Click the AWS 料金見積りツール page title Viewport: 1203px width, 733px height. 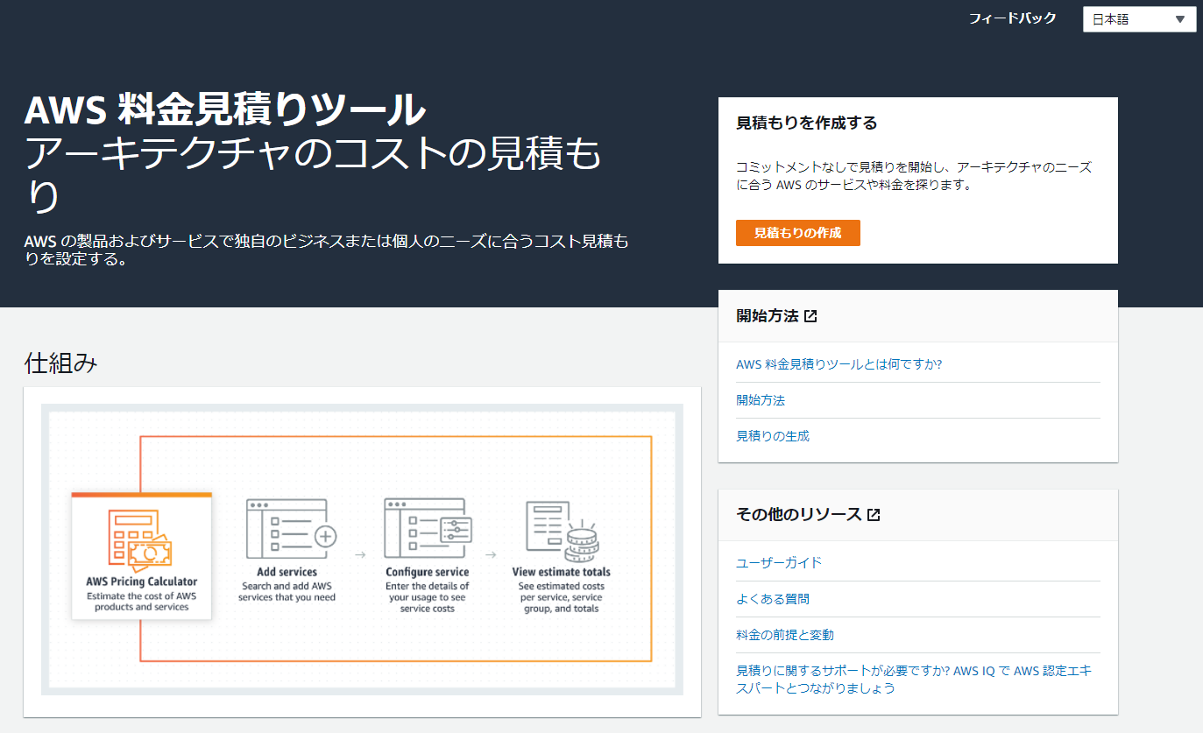pyautogui.click(x=225, y=111)
